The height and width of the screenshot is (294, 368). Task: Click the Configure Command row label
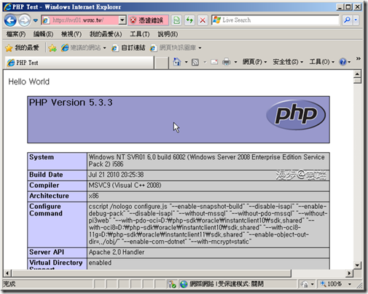[46, 210]
